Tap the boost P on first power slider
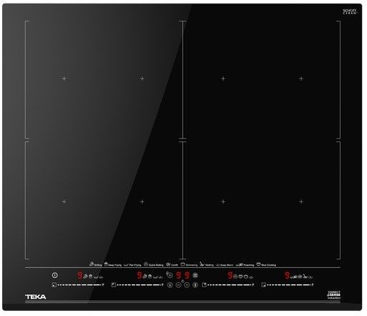 [x=103, y=285]
